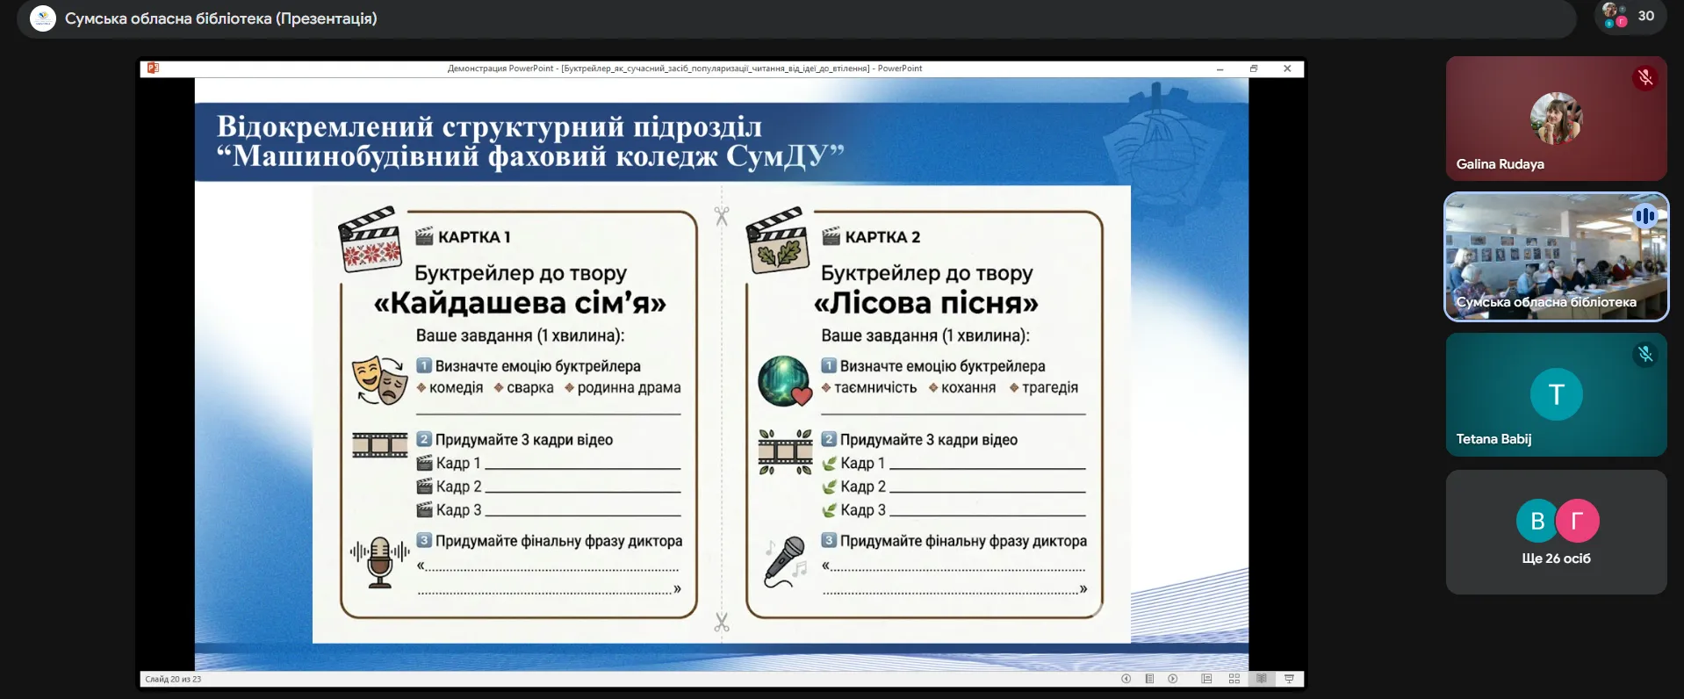Image resolution: width=1684 pixels, height=699 pixels.
Task: Click 'Придумайте фінальну фразу диктора' on card 1
Action: coord(558,541)
